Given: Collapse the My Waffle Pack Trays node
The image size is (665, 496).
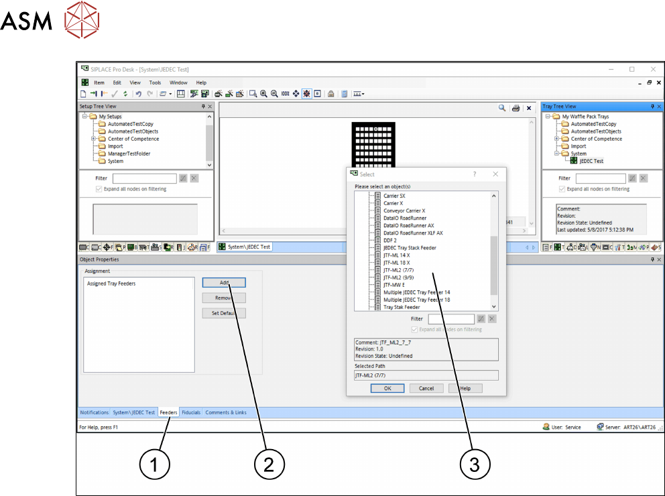Looking at the screenshot, I should pos(548,116).
